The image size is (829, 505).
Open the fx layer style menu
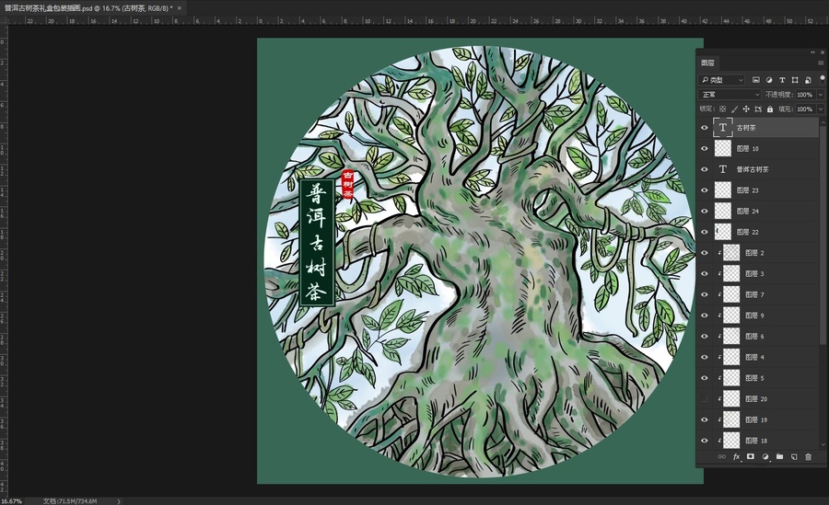[x=737, y=457]
